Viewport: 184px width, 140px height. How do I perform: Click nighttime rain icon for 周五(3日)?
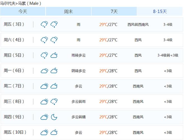pos(54,24)
